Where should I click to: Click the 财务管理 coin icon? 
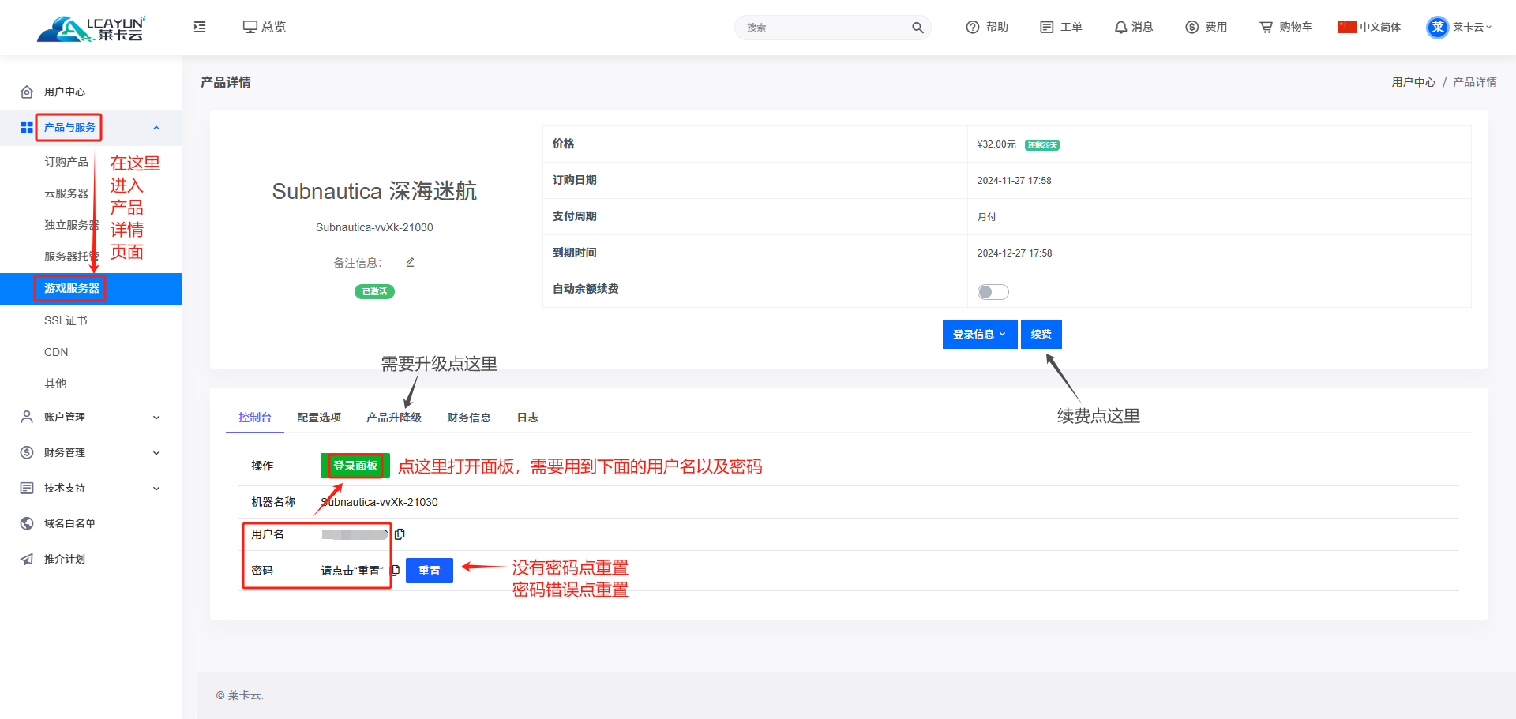pyautogui.click(x=27, y=452)
